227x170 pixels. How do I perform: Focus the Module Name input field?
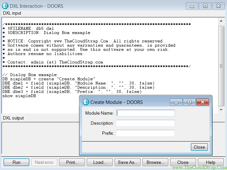[145, 113]
